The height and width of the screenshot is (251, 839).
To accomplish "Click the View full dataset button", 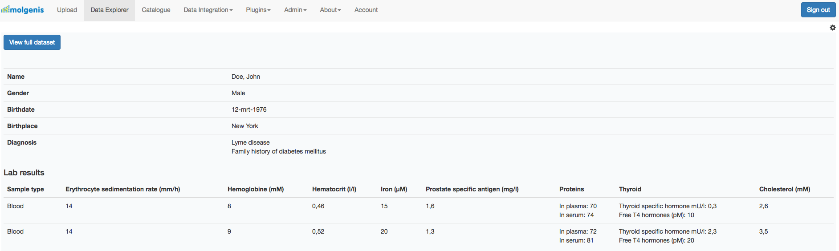I will point(32,42).
